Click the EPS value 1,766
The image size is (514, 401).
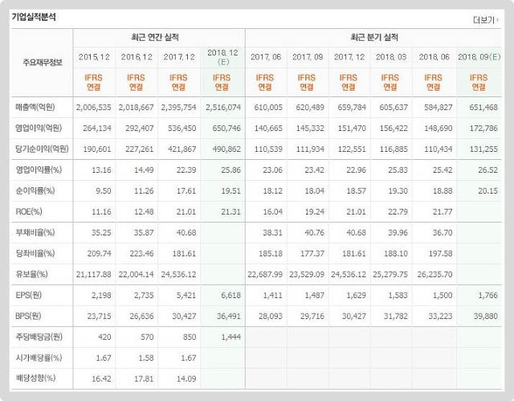tap(488, 296)
